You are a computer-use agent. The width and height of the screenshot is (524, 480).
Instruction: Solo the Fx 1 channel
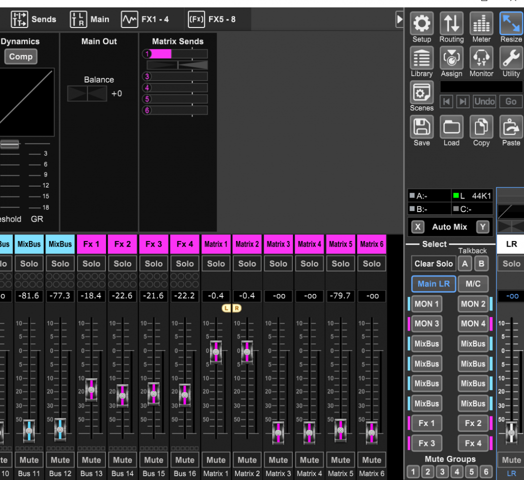[91, 263]
